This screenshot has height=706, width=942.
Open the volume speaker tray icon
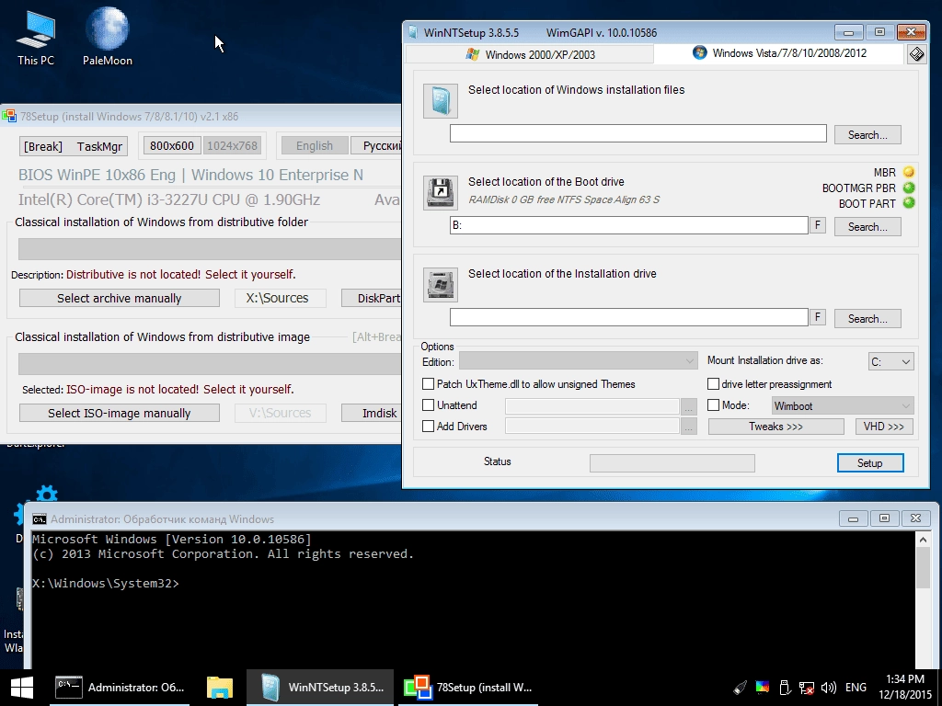point(829,688)
